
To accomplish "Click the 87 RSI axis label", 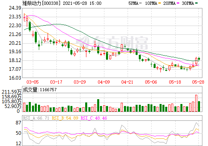I will coord(18,123).
